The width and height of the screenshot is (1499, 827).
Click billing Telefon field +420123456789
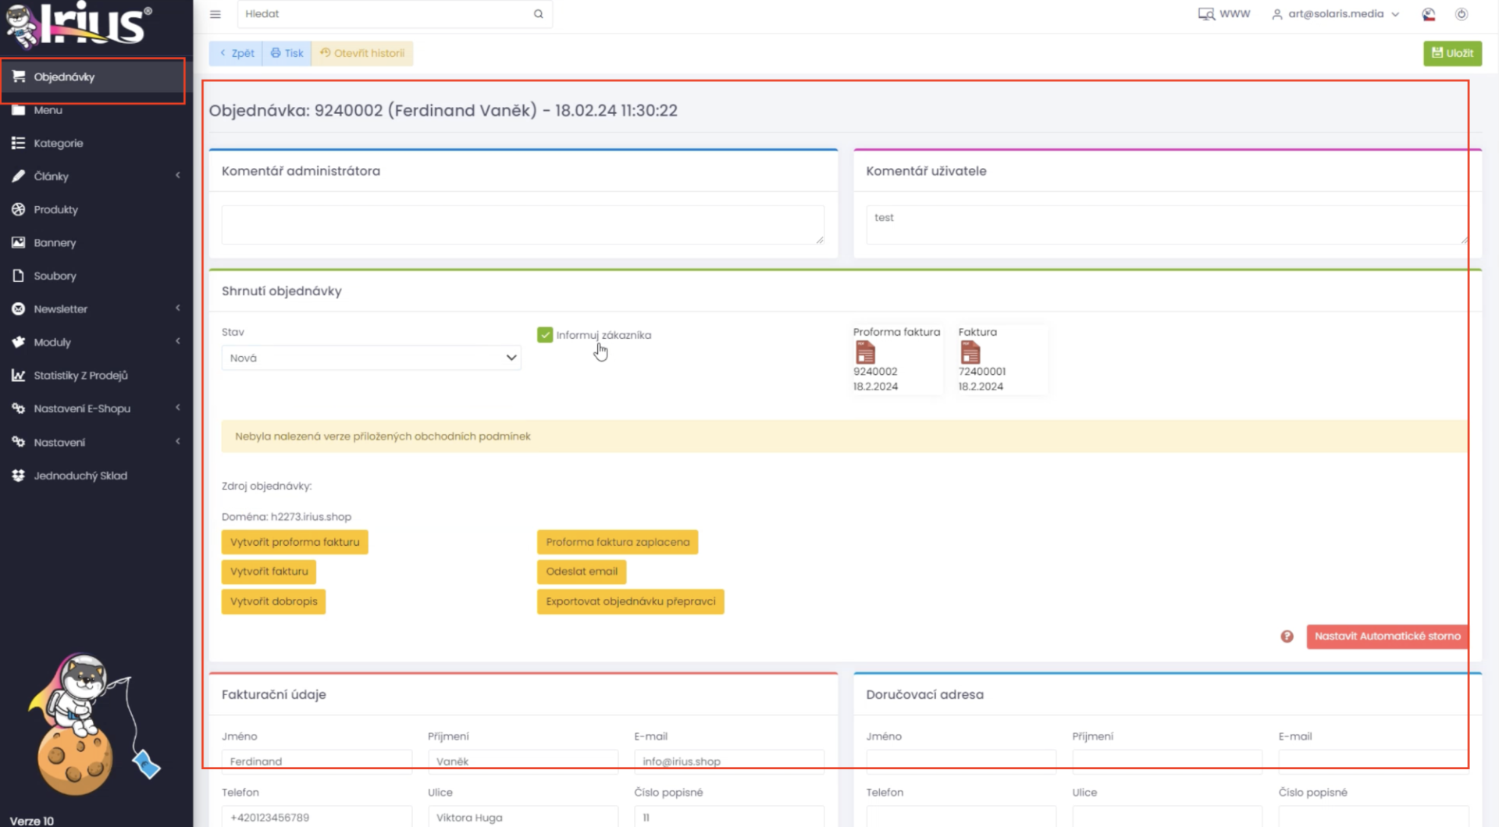pyautogui.click(x=317, y=817)
